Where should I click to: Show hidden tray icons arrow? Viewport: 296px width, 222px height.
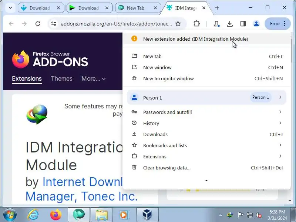(221, 215)
